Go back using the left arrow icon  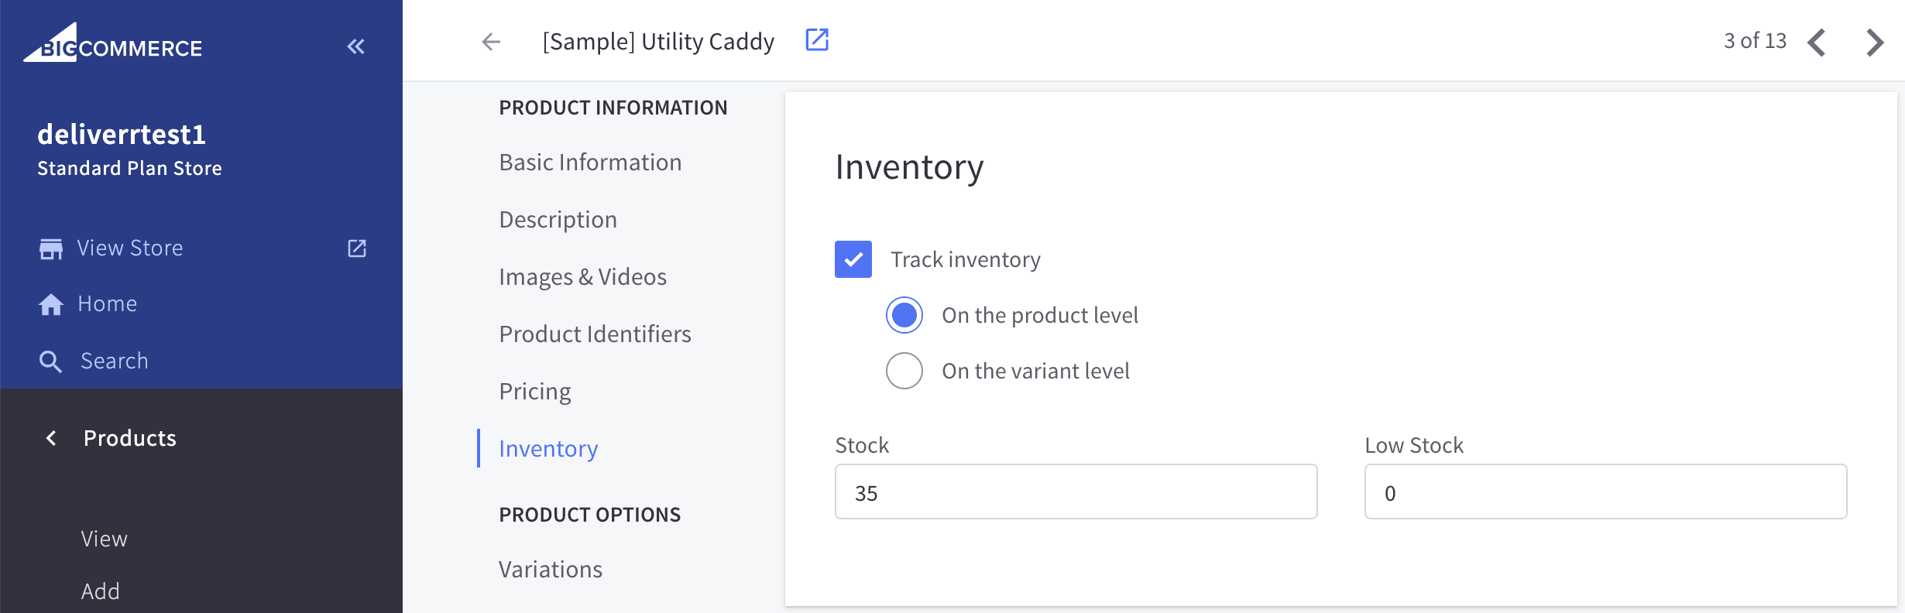[x=491, y=41]
